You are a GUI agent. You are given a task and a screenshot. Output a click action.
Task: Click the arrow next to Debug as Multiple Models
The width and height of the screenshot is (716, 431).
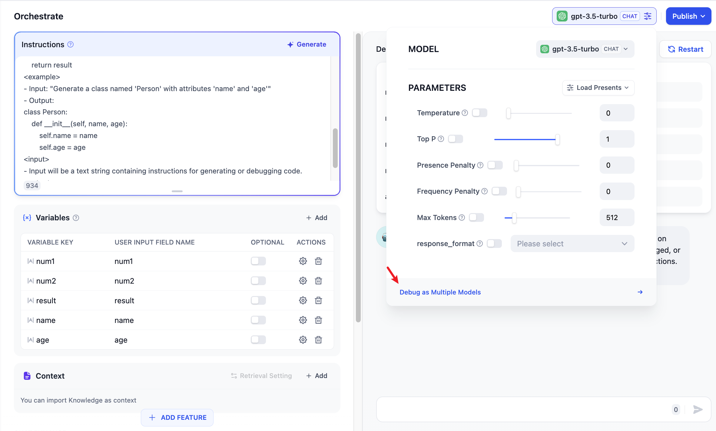pos(640,292)
